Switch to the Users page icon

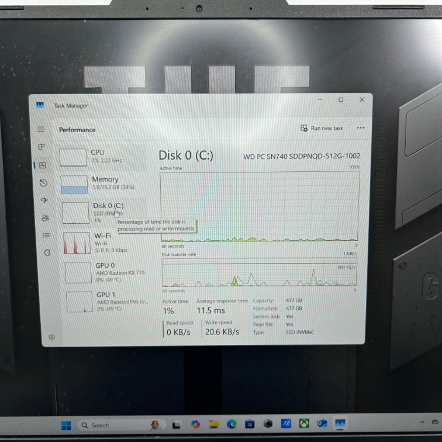pyautogui.click(x=45, y=218)
